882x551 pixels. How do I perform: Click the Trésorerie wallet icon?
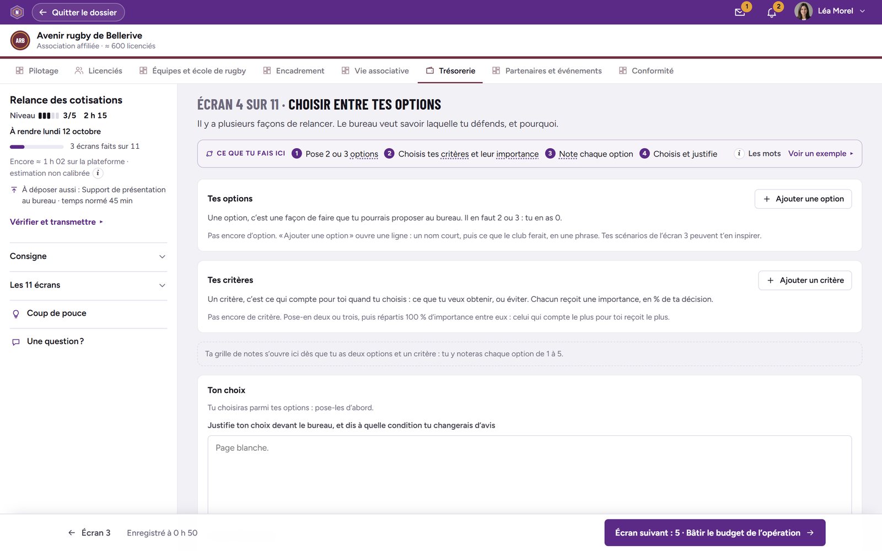pyautogui.click(x=430, y=71)
